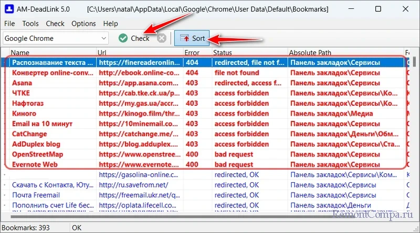The image size is (420, 233).
Task: Sort by the Error column header
Action: pos(192,53)
